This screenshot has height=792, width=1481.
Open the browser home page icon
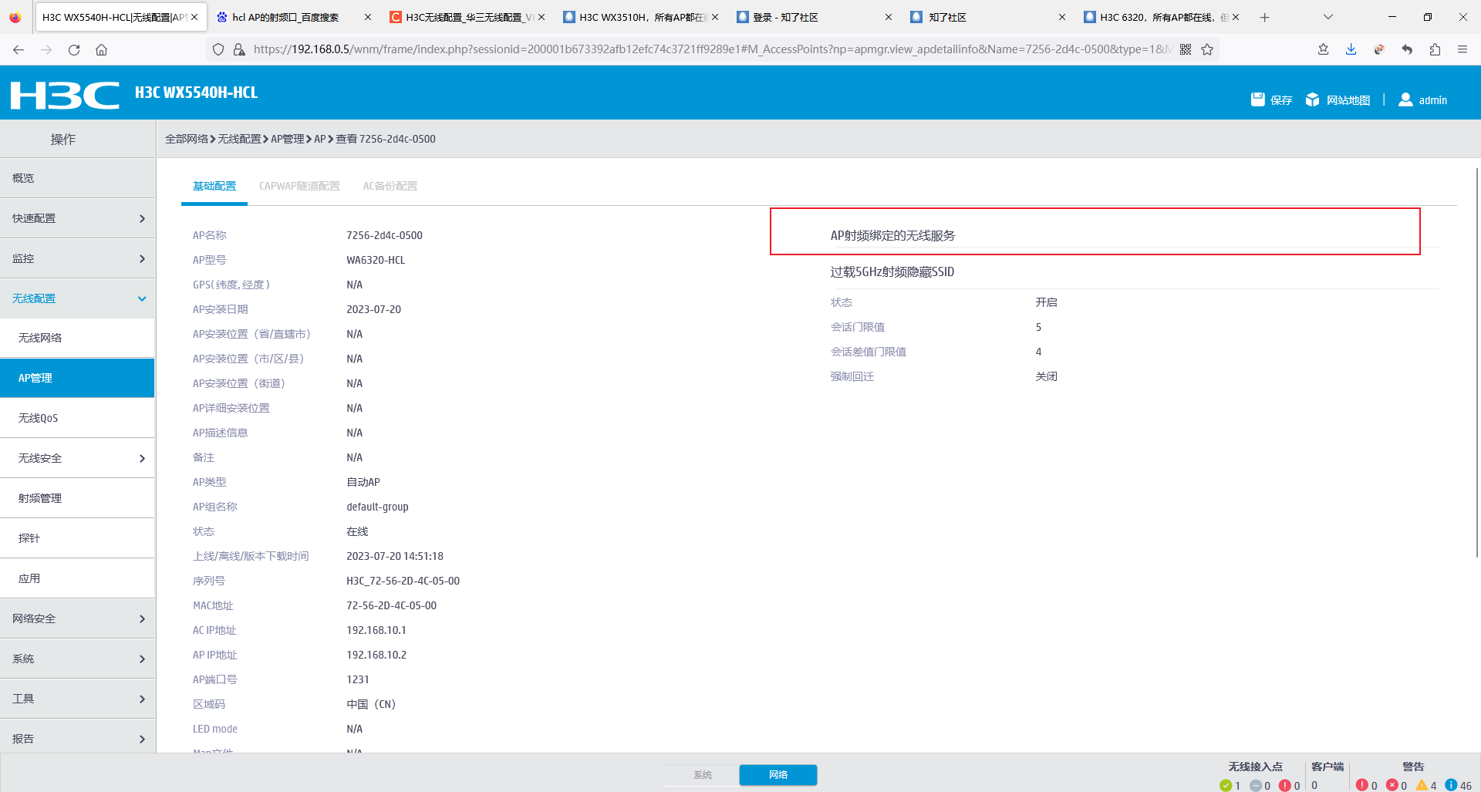[x=101, y=49]
